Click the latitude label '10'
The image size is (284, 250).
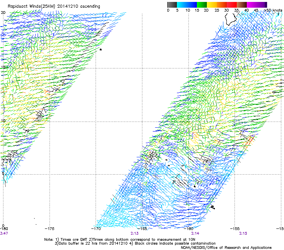tap(3, 120)
